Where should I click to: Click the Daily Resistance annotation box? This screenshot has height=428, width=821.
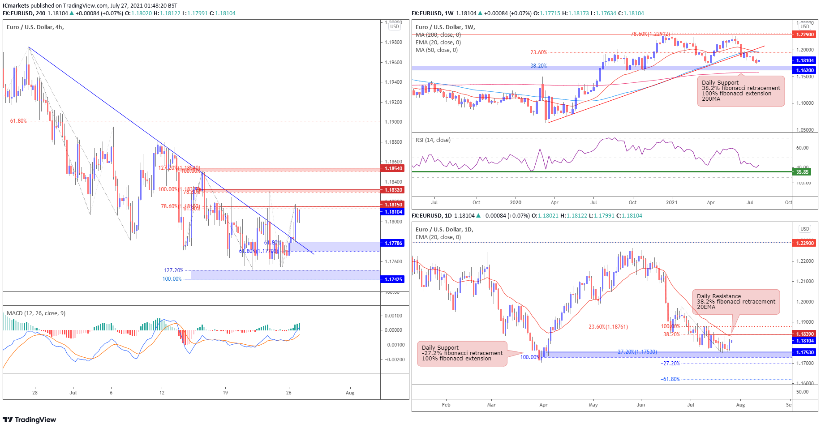pyautogui.click(x=736, y=302)
